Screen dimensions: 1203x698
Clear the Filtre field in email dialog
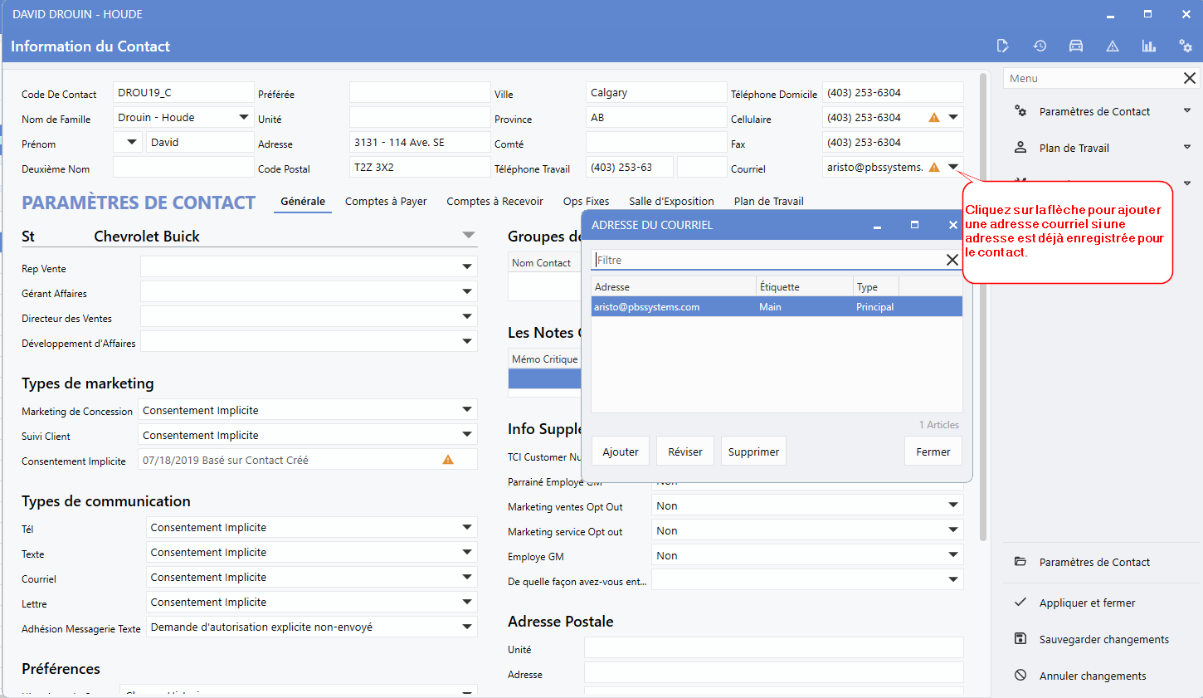[952, 260]
